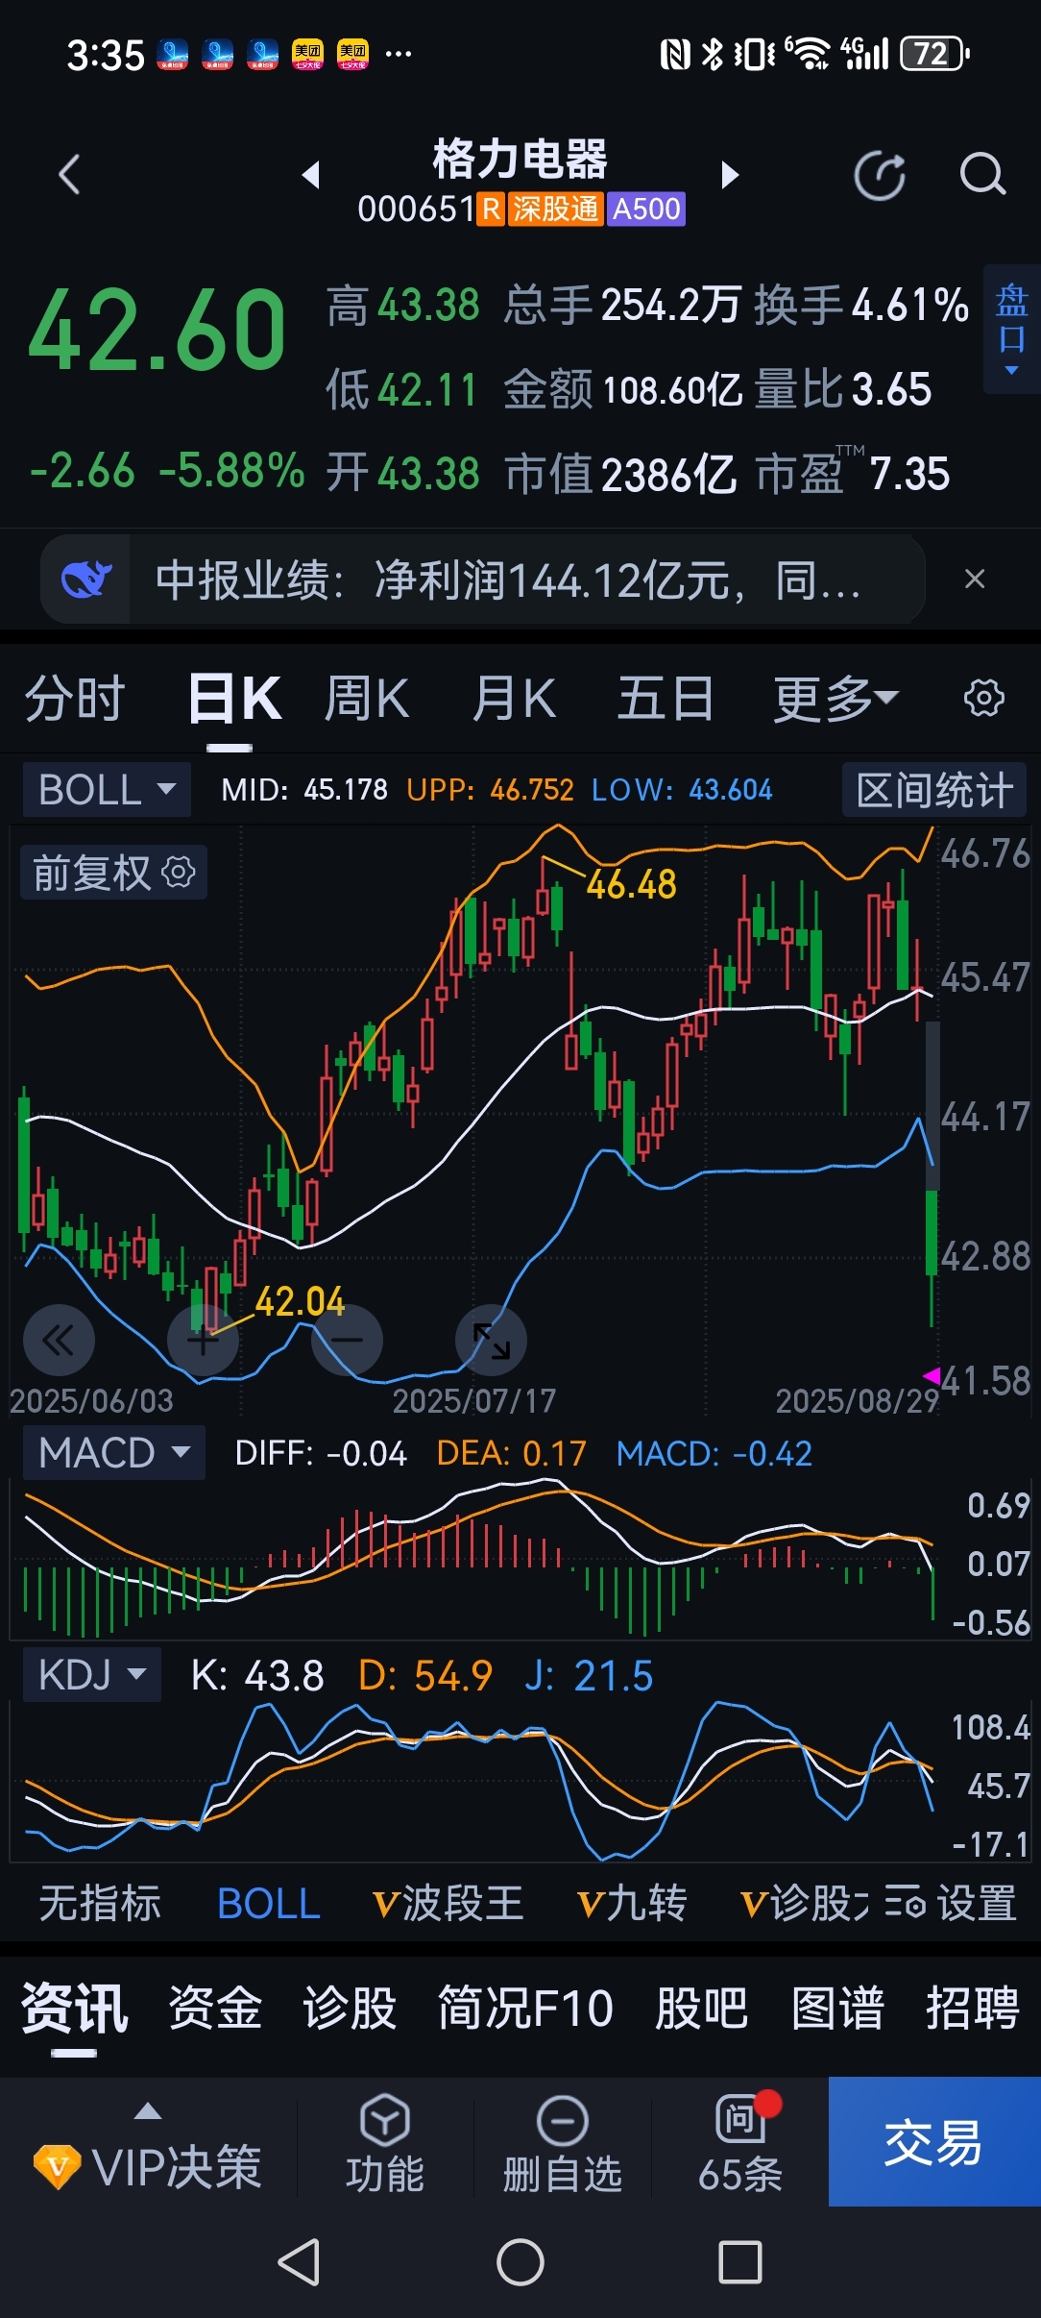Select the BOLL overlay option
This screenshot has height=2318, width=1041.
(x=269, y=1903)
